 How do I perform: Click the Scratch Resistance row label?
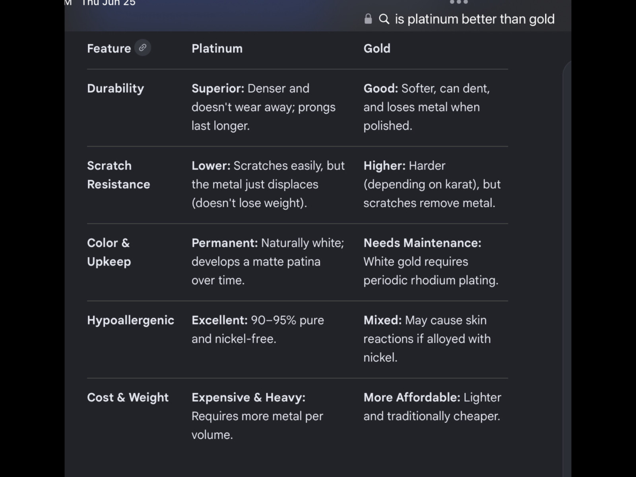coord(118,175)
